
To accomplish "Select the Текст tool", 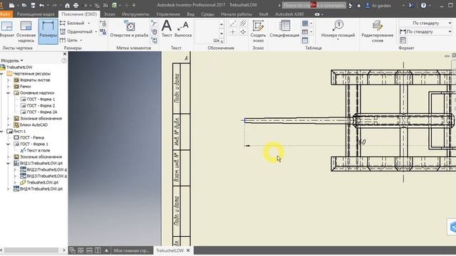I will click(167, 28).
